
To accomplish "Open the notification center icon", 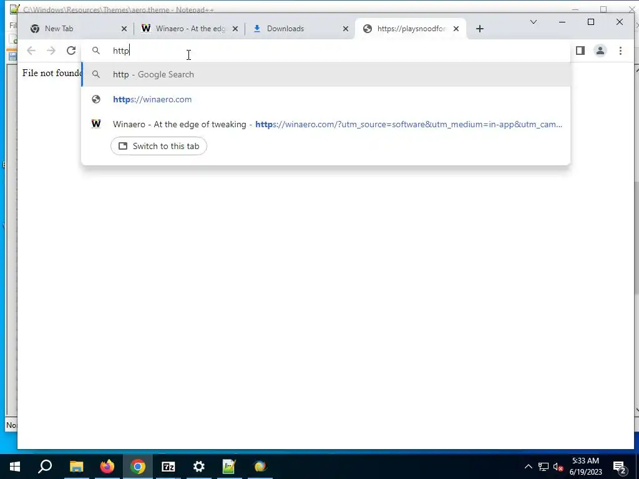I will point(620,467).
